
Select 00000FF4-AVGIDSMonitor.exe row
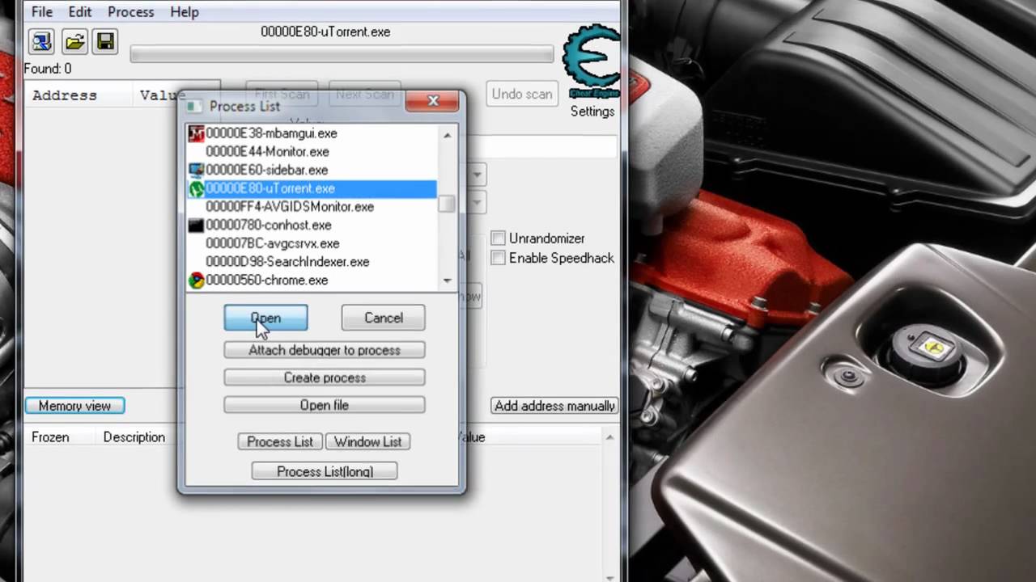[x=312, y=207]
